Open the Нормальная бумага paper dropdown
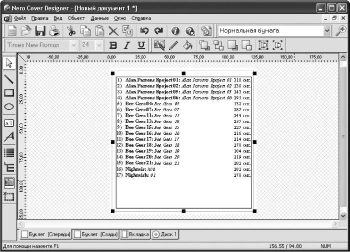 point(327,31)
